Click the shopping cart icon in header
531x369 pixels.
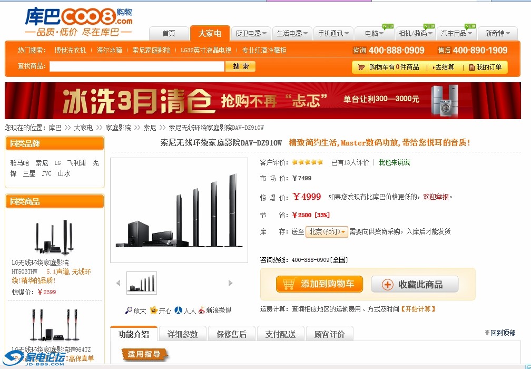pyautogui.click(x=361, y=67)
